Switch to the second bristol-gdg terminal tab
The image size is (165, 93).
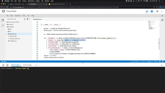[x=27, y=65]
